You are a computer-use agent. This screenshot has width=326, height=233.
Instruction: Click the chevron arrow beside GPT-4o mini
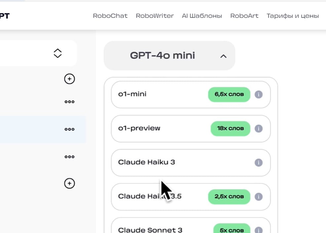pyautogui.click(x=223, y=56)
